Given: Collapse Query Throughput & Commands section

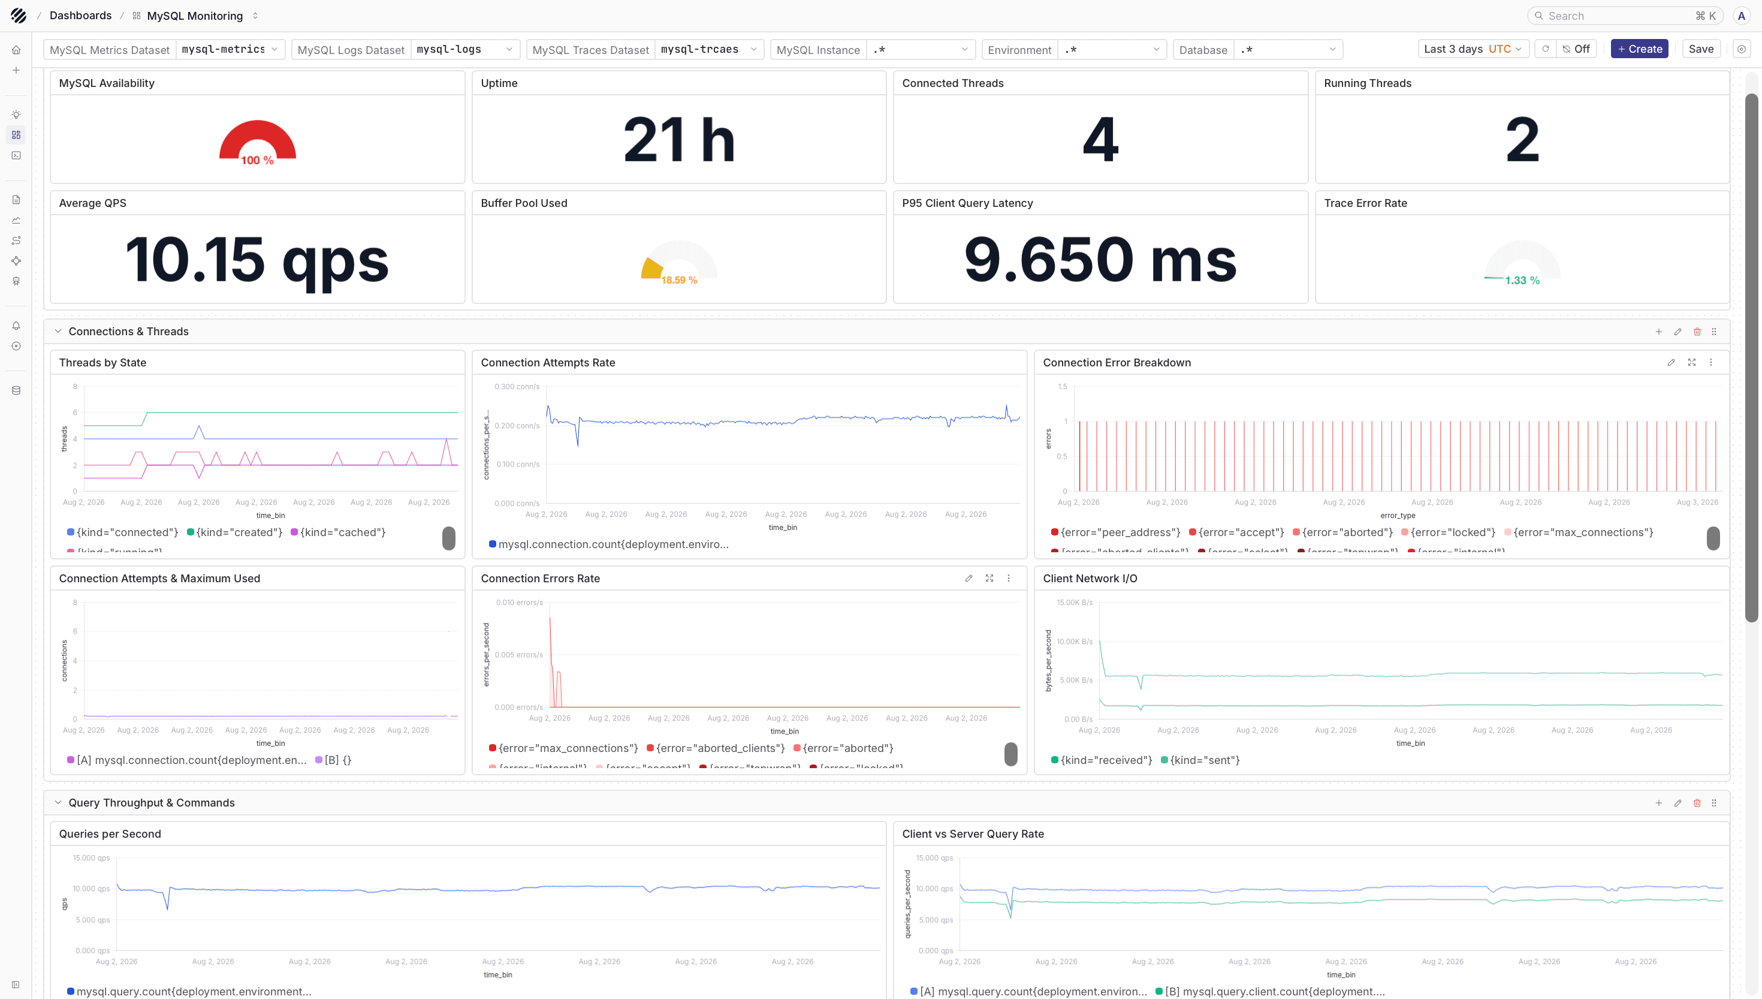Looking at the screenshot, I should (58, 803).
